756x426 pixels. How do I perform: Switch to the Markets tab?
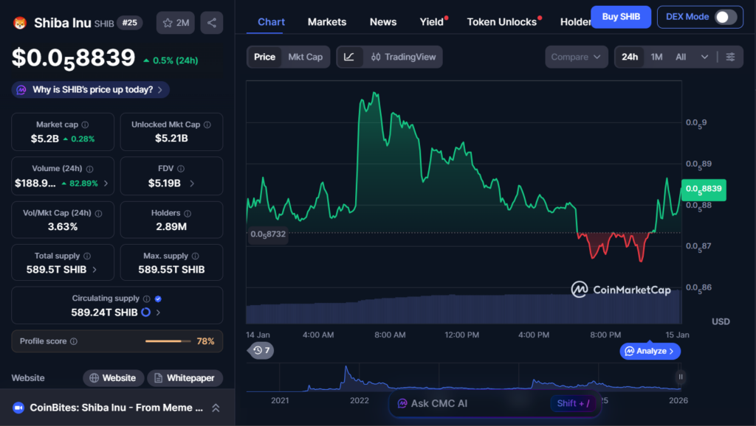pyautogui.click(x=326, y=22)
